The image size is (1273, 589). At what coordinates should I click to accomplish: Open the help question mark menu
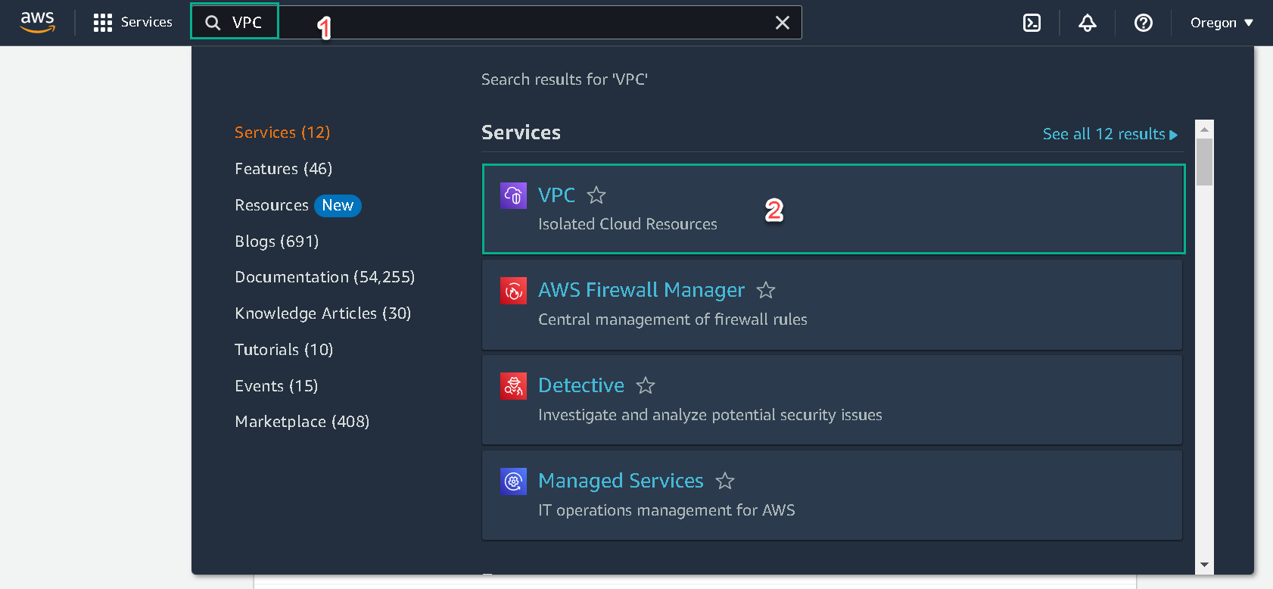click(1144, 23)
